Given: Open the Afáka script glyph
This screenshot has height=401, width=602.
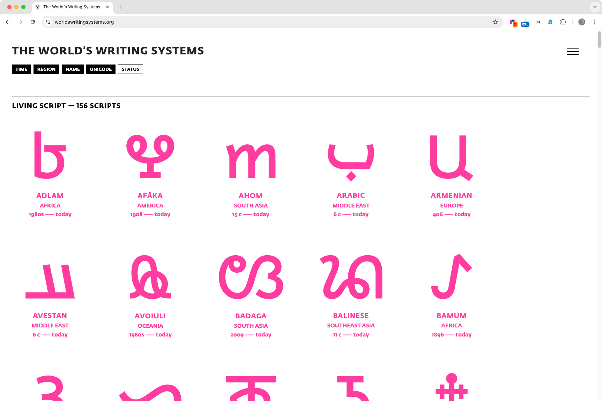Looking at the screenshot, I should coord(150,156).
